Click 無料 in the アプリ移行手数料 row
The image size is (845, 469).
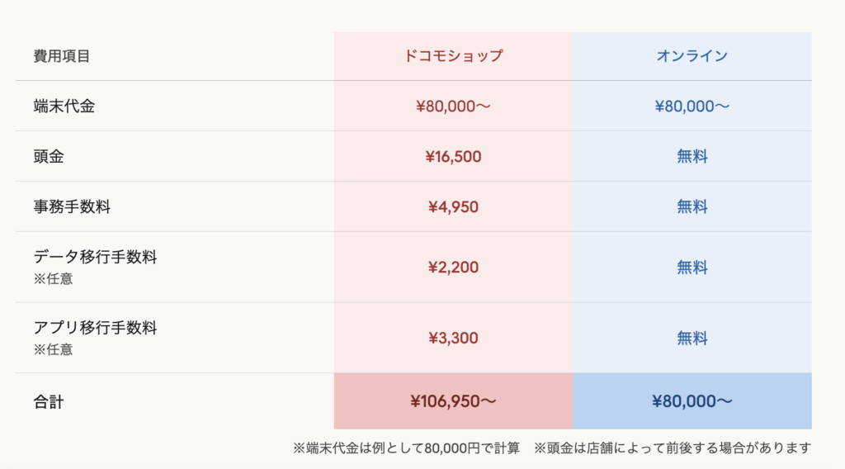coord(692,338)
